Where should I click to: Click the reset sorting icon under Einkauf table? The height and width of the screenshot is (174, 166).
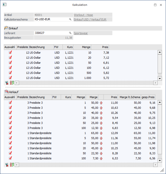pyautogui.click(x=12, y=83)
